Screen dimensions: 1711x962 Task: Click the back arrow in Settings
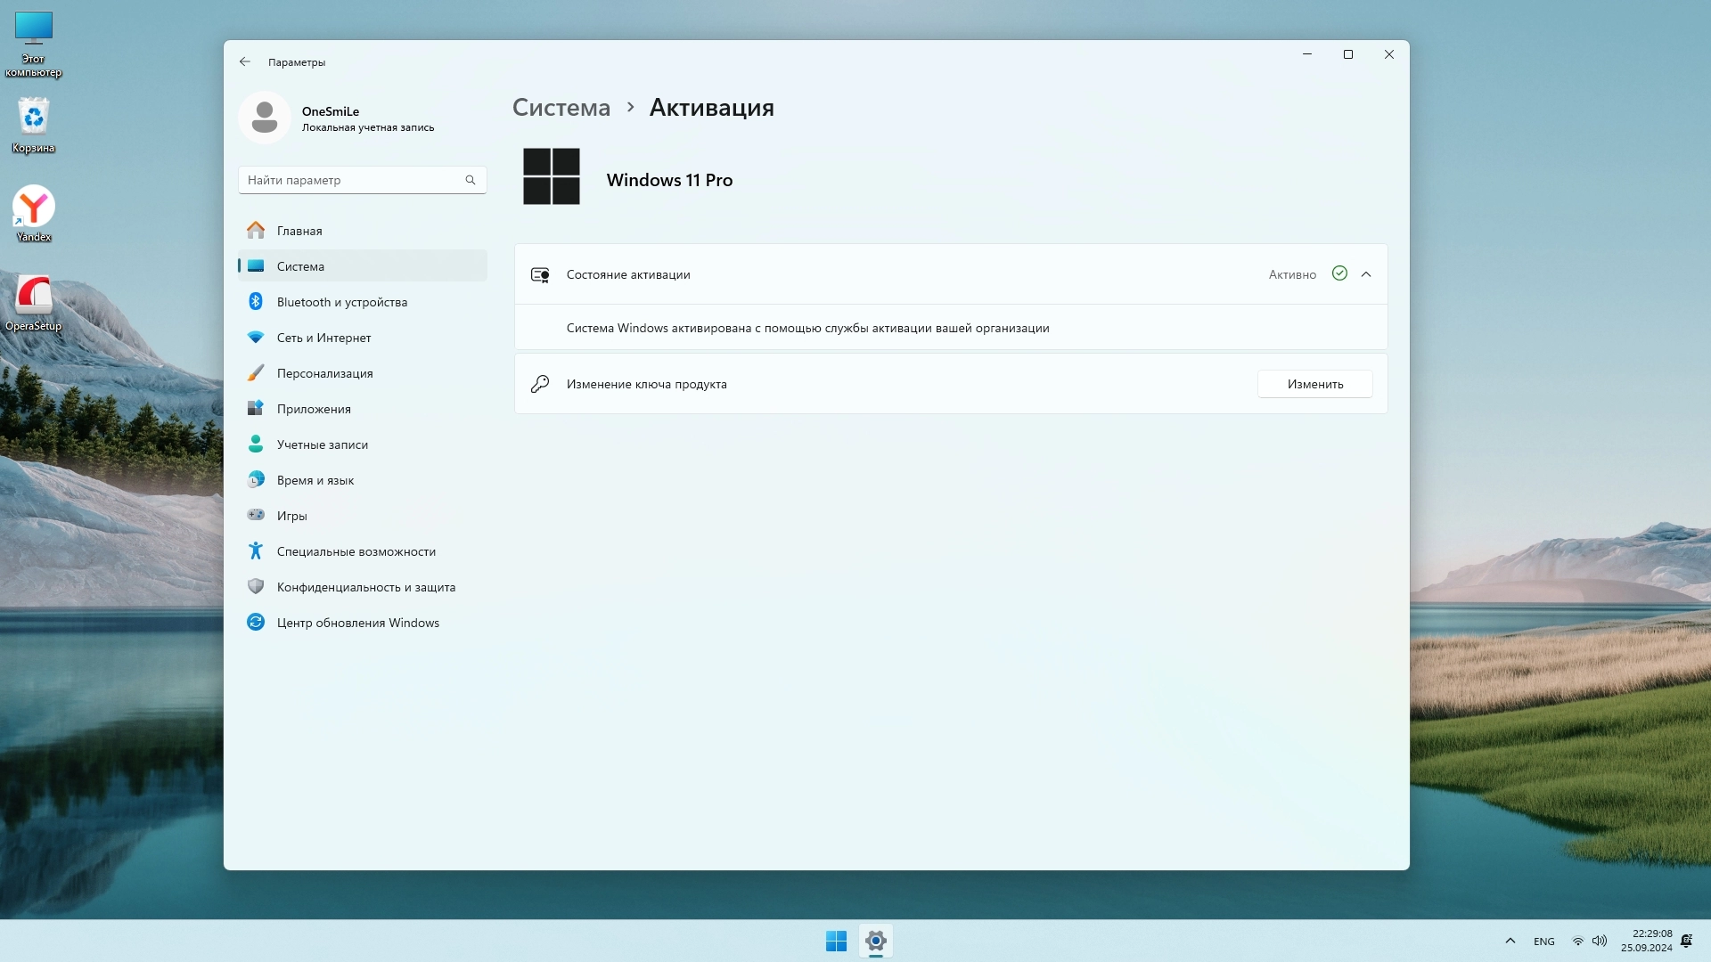pyautogui.click(x=245, y=62)
